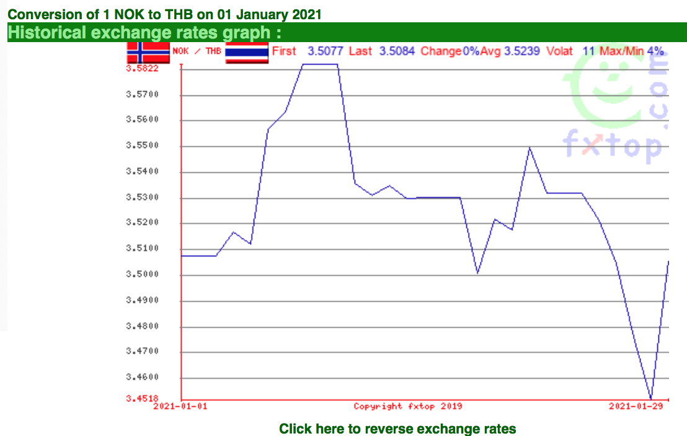687x436 pixels.
Task: Click the Thailand flag icon
Action: click(246, 53)
